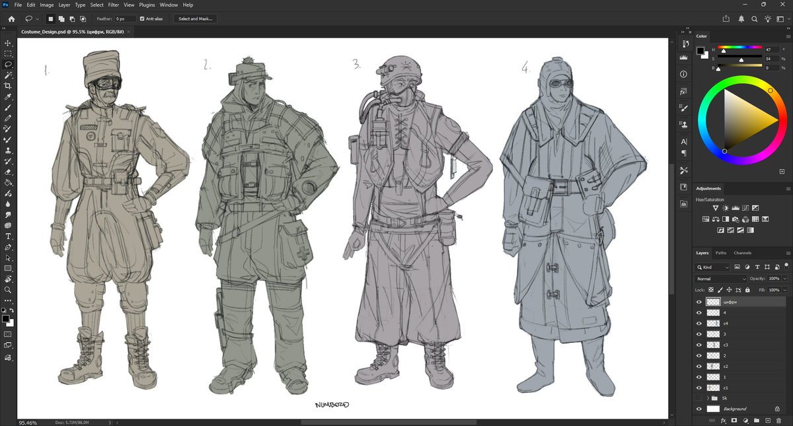Viewport: 793px width, 426px height.
Task: Choose Intersect with selection mode icon
Action: click(82, 18)
